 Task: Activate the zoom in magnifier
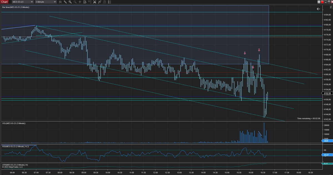point(70,2)
